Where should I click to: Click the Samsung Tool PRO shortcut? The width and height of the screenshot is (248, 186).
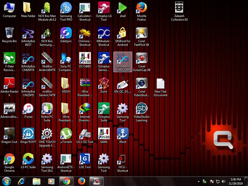[x=66, y=11]
